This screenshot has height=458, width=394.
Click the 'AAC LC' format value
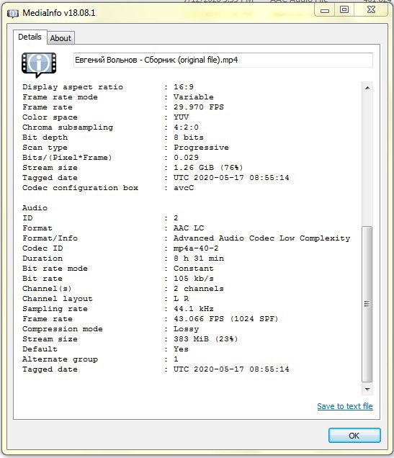click(x=189, y=228)
